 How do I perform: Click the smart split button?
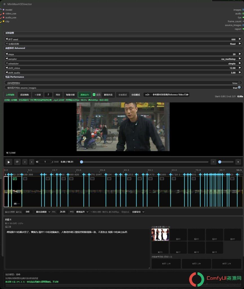pyautogui.click(x=70, y=95)
